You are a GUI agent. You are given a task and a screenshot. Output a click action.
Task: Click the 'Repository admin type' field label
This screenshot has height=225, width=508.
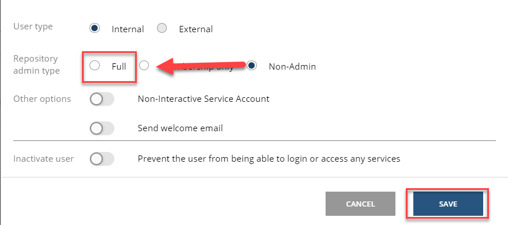point(36,64)
